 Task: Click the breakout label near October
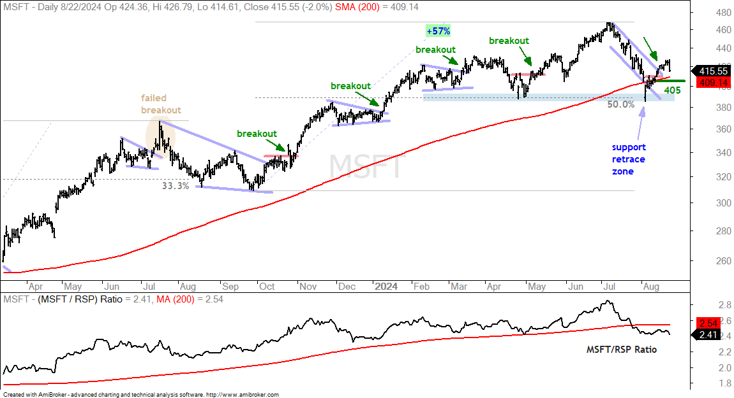click(x=257, y=134)
